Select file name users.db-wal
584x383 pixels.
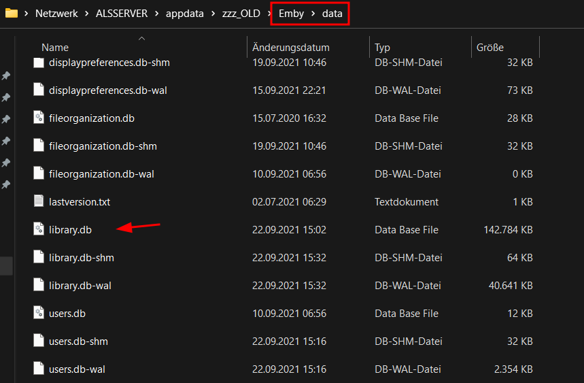[x=77, y=369]
